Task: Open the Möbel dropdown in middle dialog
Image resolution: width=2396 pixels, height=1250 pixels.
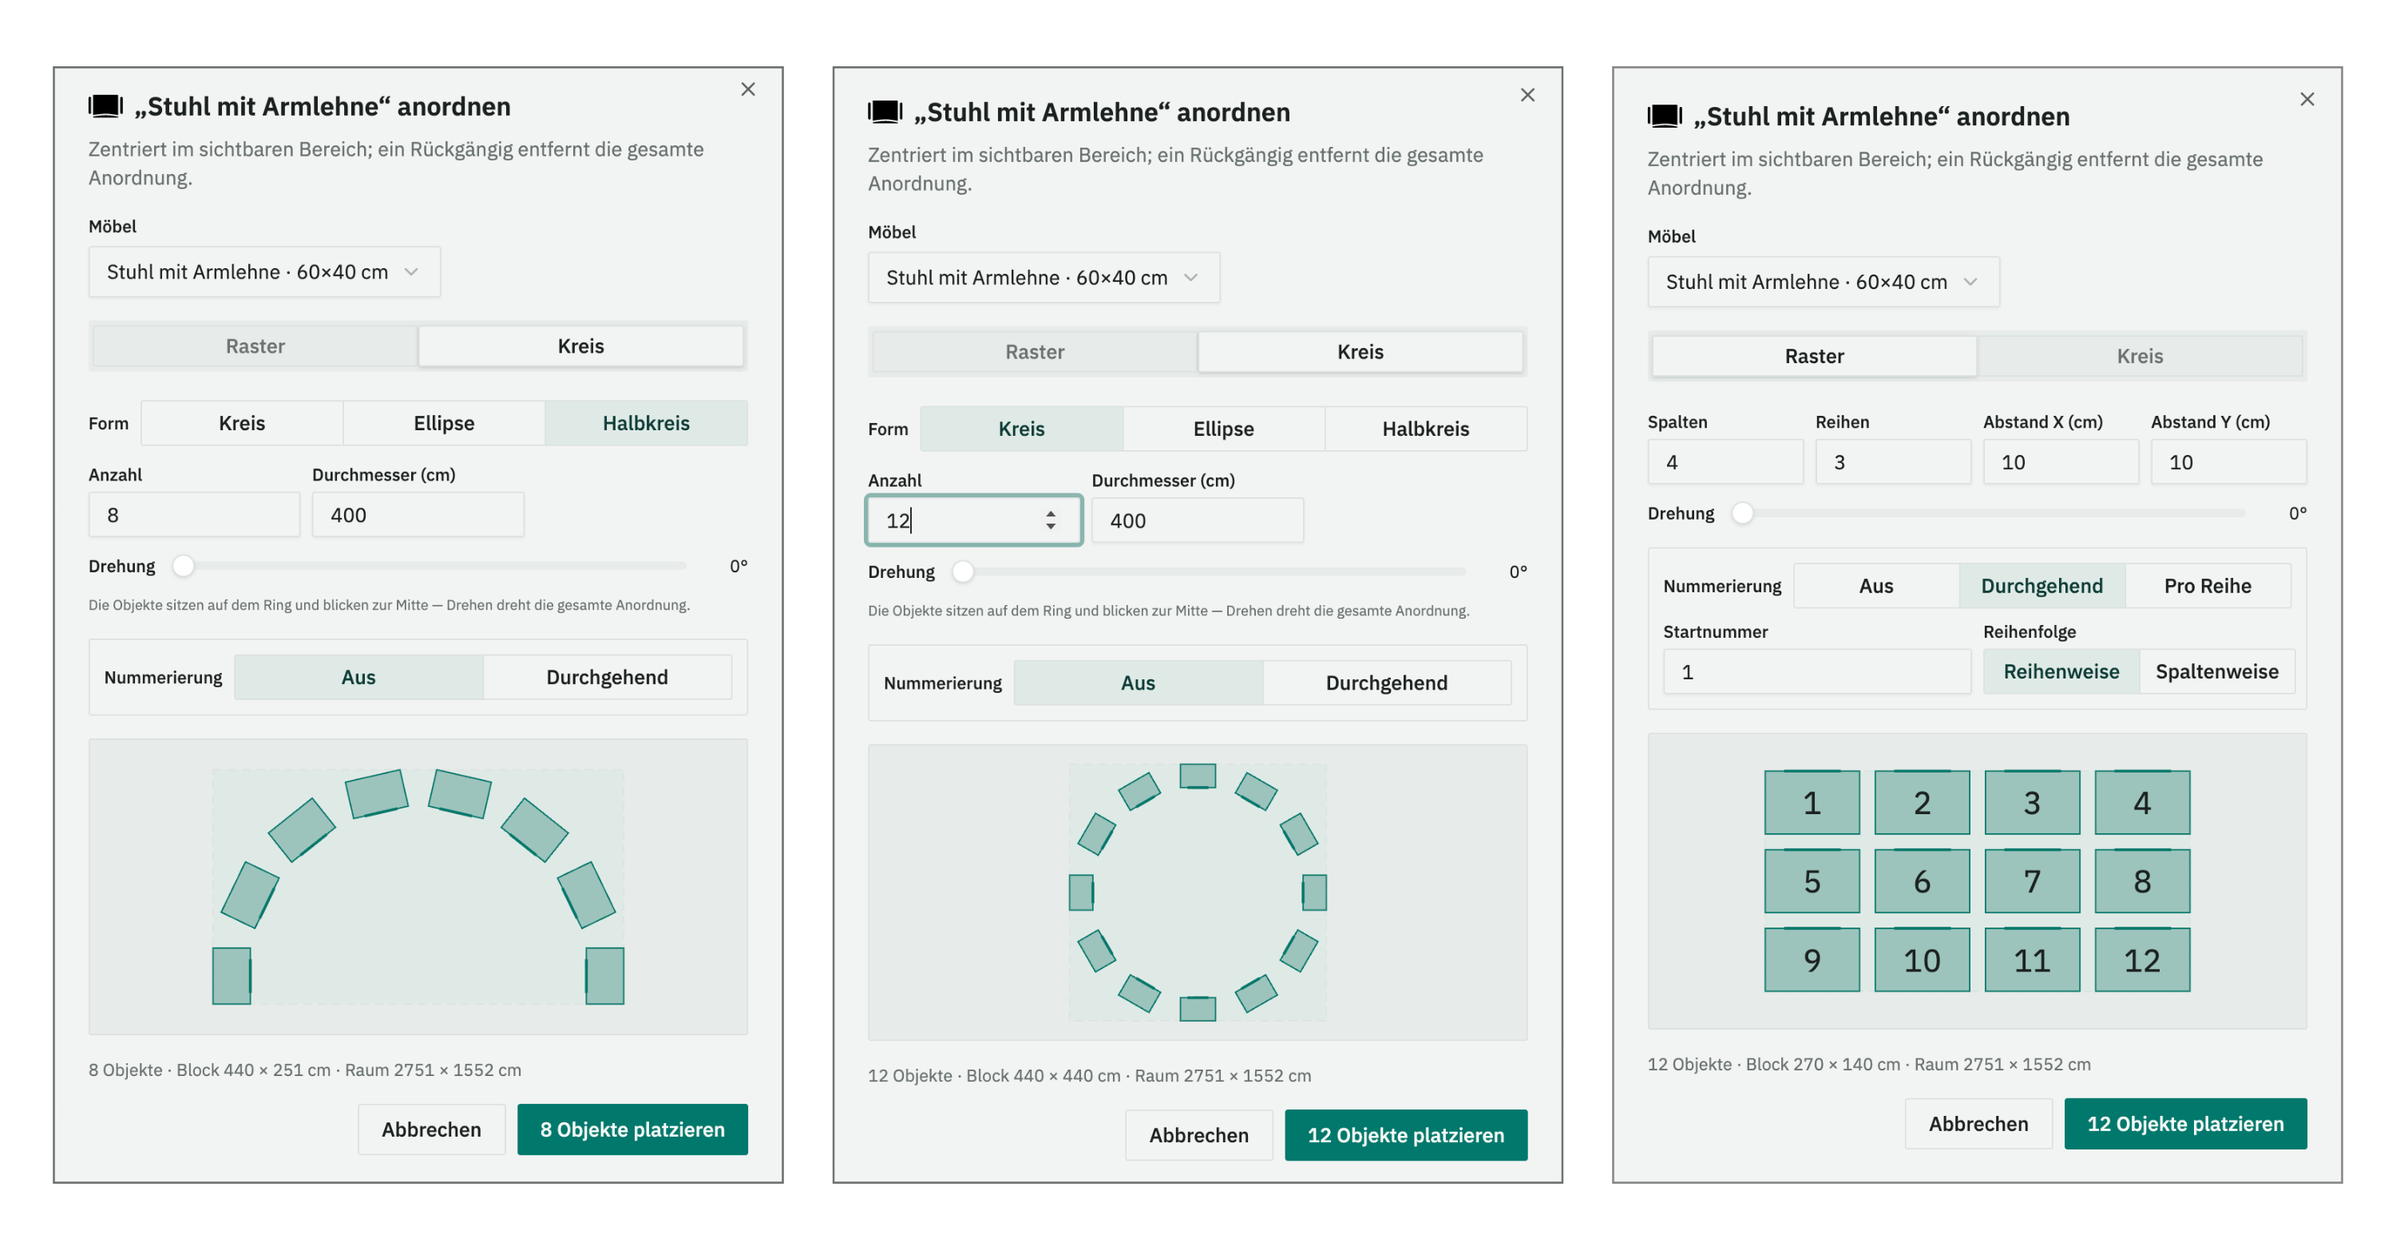Action: coord(1044,277)
